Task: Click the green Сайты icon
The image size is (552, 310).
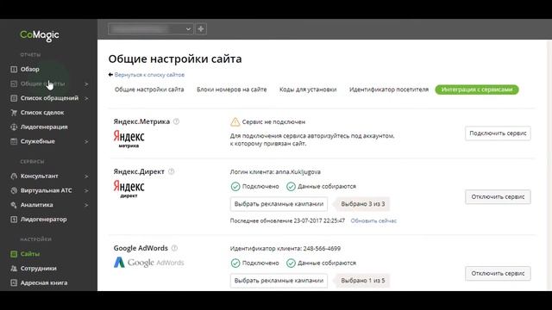Action: (14, 254)
